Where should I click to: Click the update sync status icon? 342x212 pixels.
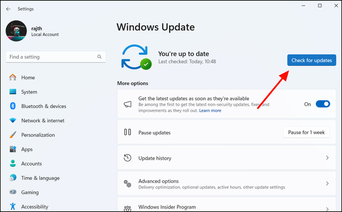point(136,57)
